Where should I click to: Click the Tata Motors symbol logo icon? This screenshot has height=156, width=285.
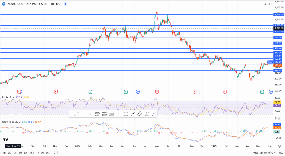tap(3, 4)
